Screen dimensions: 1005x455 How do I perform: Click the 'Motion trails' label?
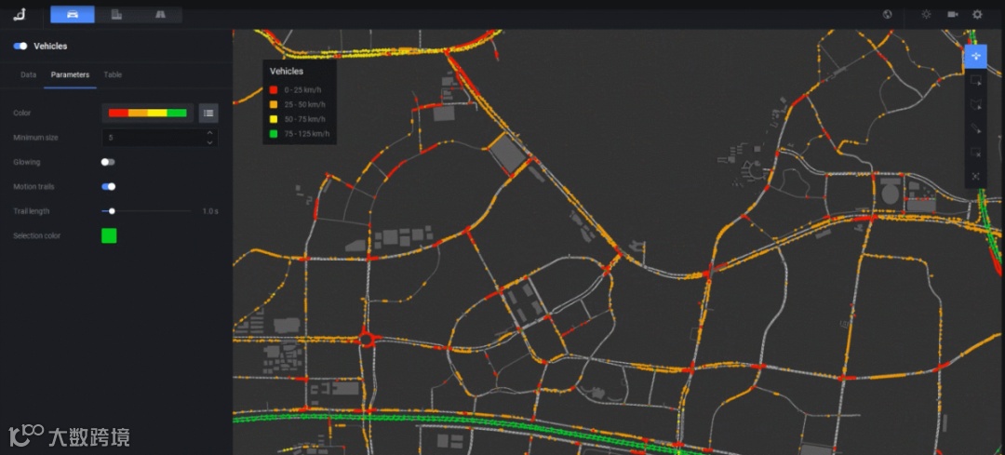point(34,186)
